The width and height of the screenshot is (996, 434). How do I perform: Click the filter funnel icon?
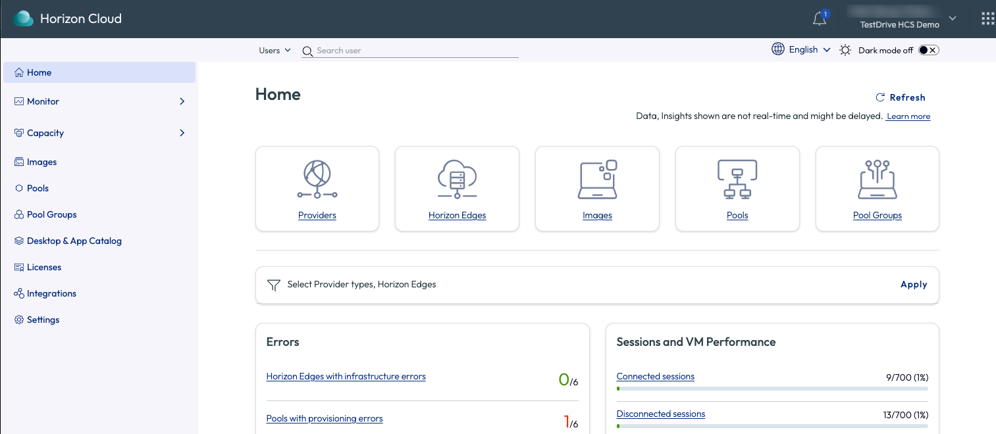pyautogui.click(x=274, y=285)
